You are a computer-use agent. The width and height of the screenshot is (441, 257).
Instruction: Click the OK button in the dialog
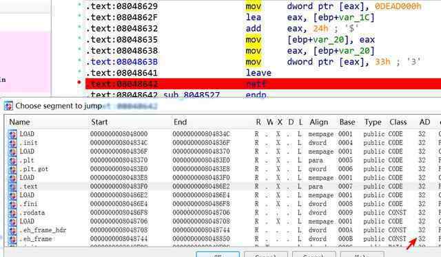tap(218, 254)
